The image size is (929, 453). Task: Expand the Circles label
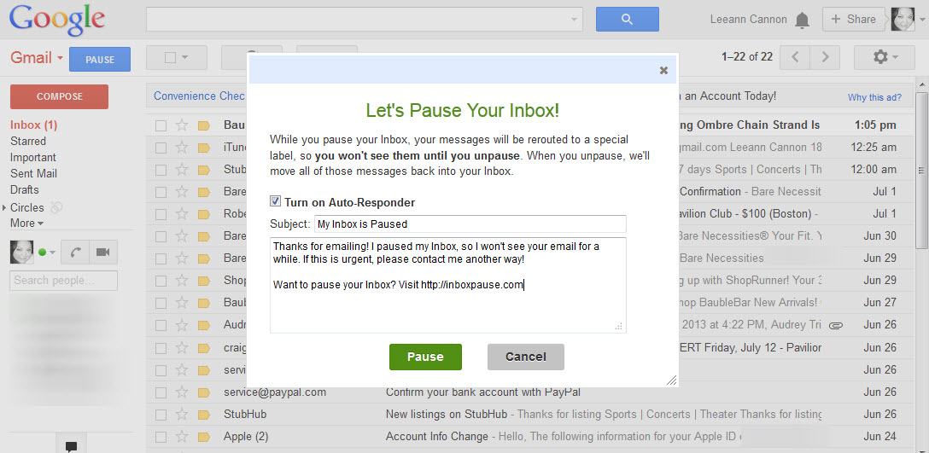[5, 208]
